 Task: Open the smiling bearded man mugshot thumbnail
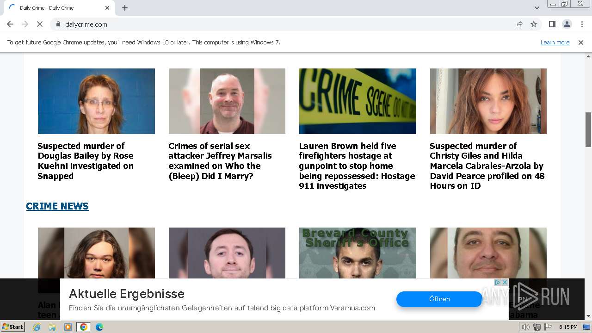pos(488,253)
